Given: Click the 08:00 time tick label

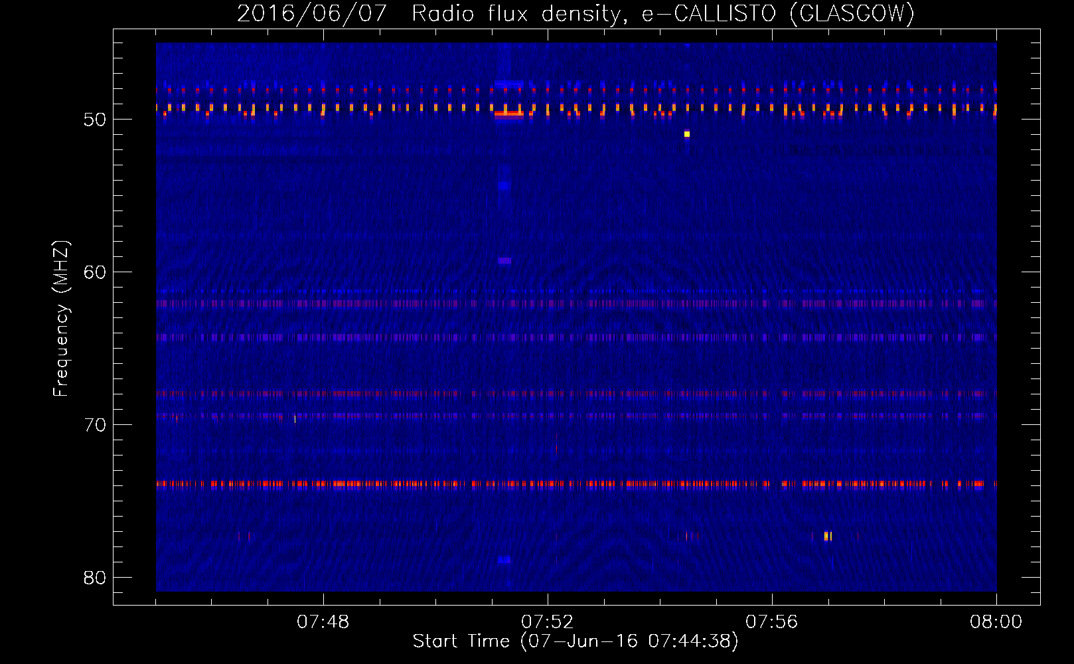Looking at the screenshot, I should [x=996, y=622].
